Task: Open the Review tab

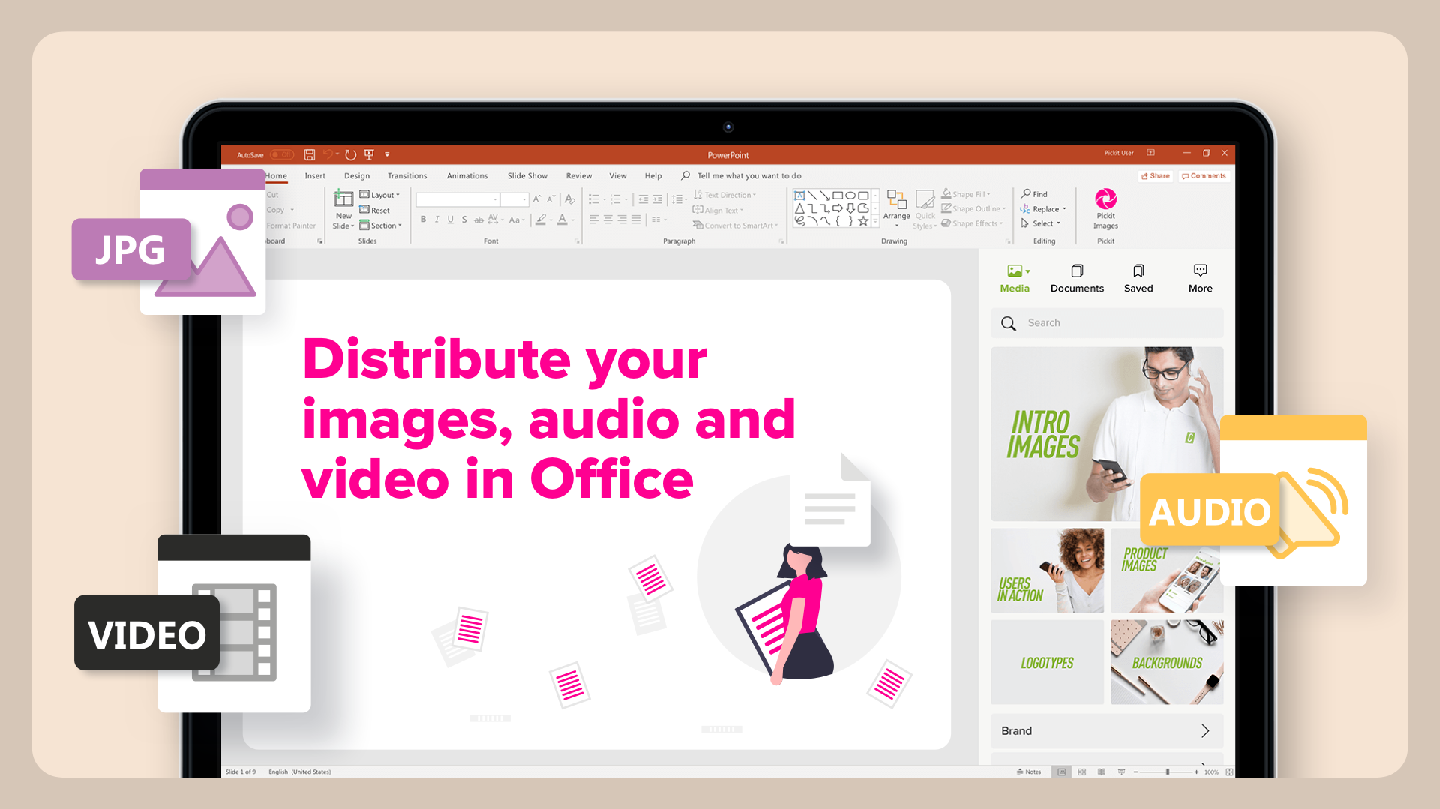Action: click(x=579, y=176)
